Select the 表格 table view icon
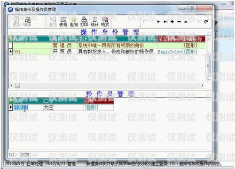Screen dimensions: 235x169 [x=63, y=22]
